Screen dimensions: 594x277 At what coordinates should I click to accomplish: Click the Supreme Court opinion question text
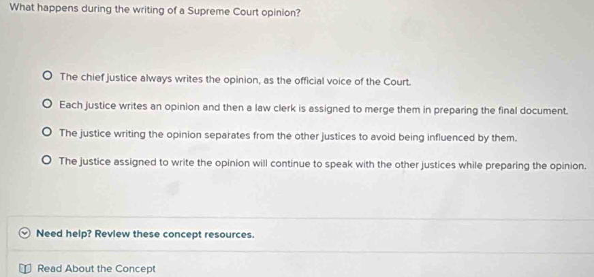pos(156,12)
